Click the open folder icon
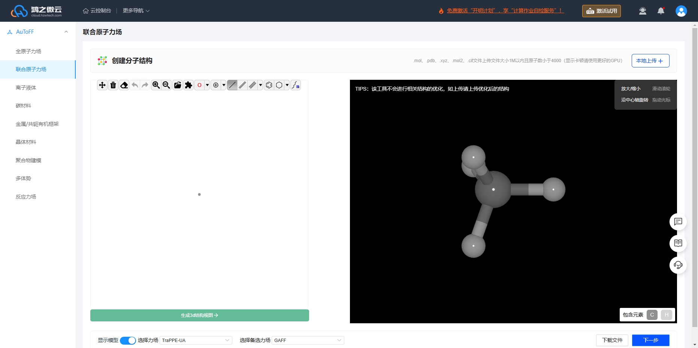 178,85
